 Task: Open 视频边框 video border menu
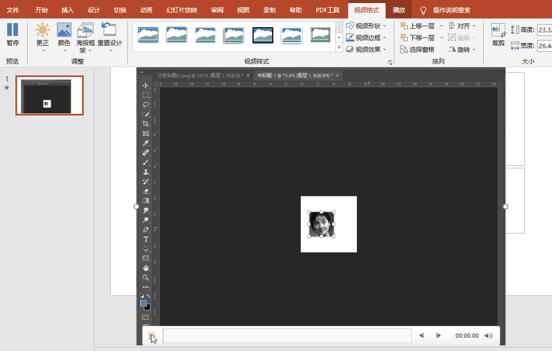coord(366,37)
